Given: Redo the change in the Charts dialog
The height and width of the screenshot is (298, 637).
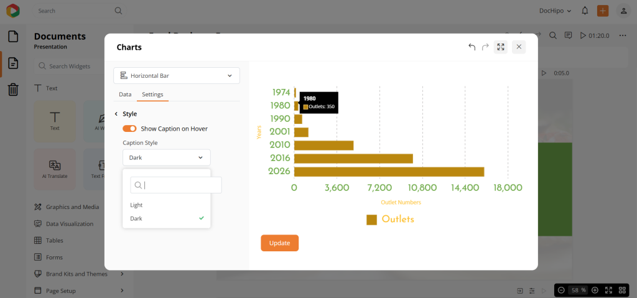Looking at the screenshot, I should point(485,47).
